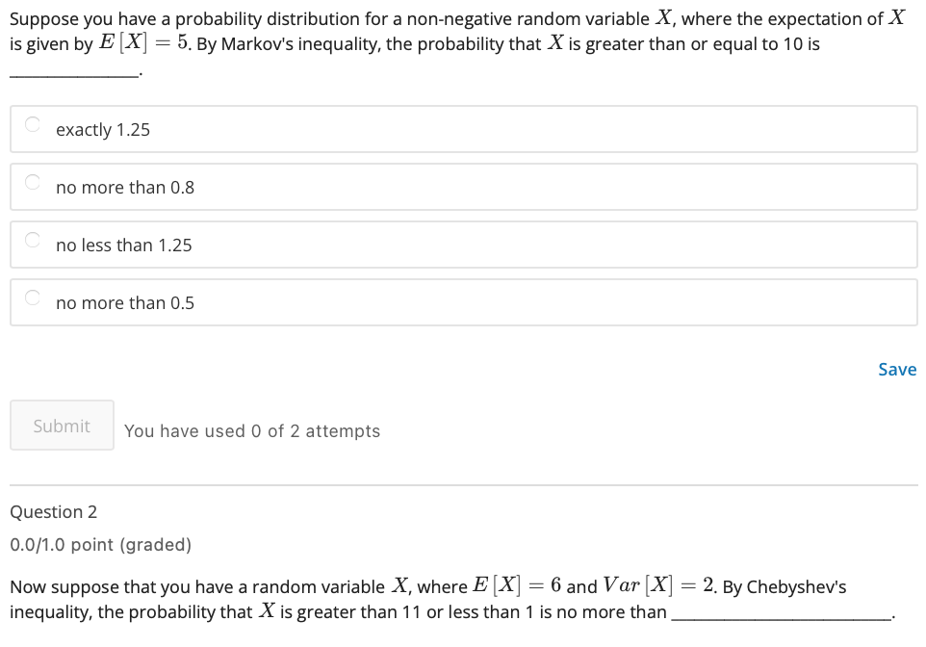Click the Question 2 heading
The width and height of the screenshot is (926, 647).
(x=53, y=511)
